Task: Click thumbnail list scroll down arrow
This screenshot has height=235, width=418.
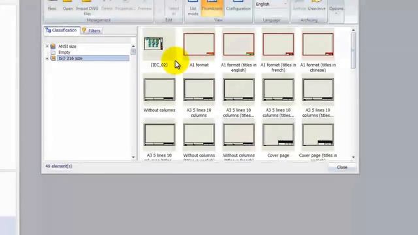Action: 353,157
